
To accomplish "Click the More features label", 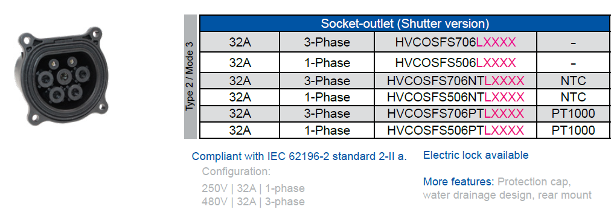I will tap(459, 182).
